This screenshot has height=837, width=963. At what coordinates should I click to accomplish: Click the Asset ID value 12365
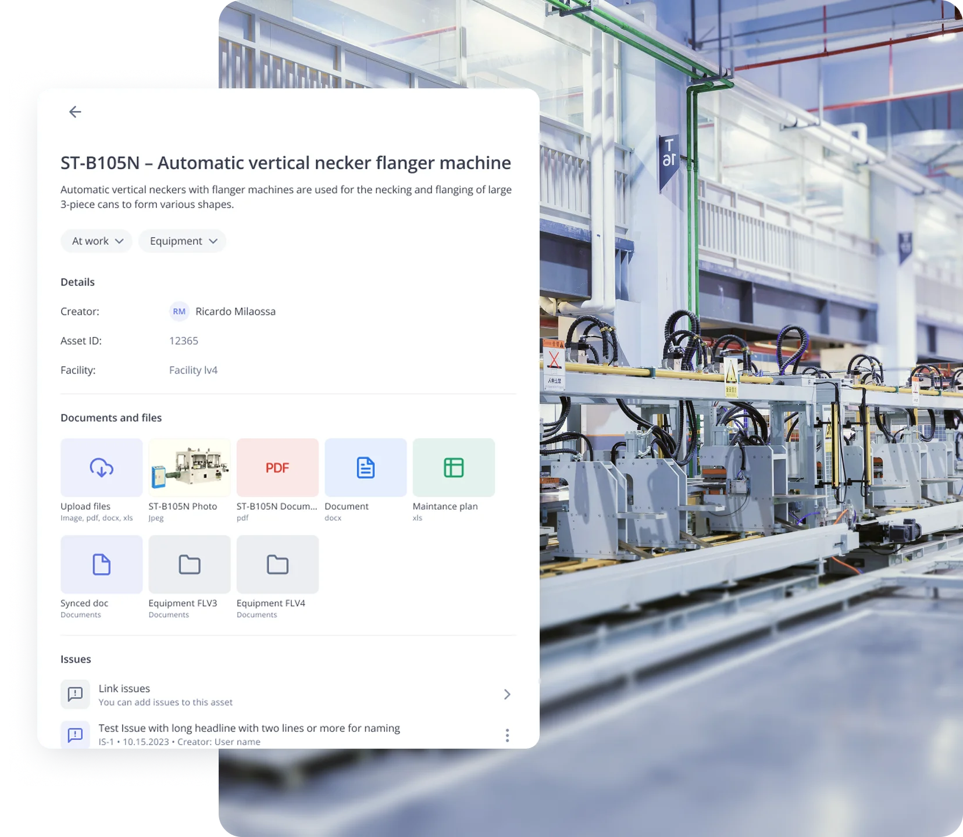[184, 341]
